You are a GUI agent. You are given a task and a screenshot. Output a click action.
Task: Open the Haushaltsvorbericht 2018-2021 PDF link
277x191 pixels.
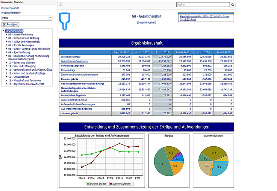coord(204,18)
